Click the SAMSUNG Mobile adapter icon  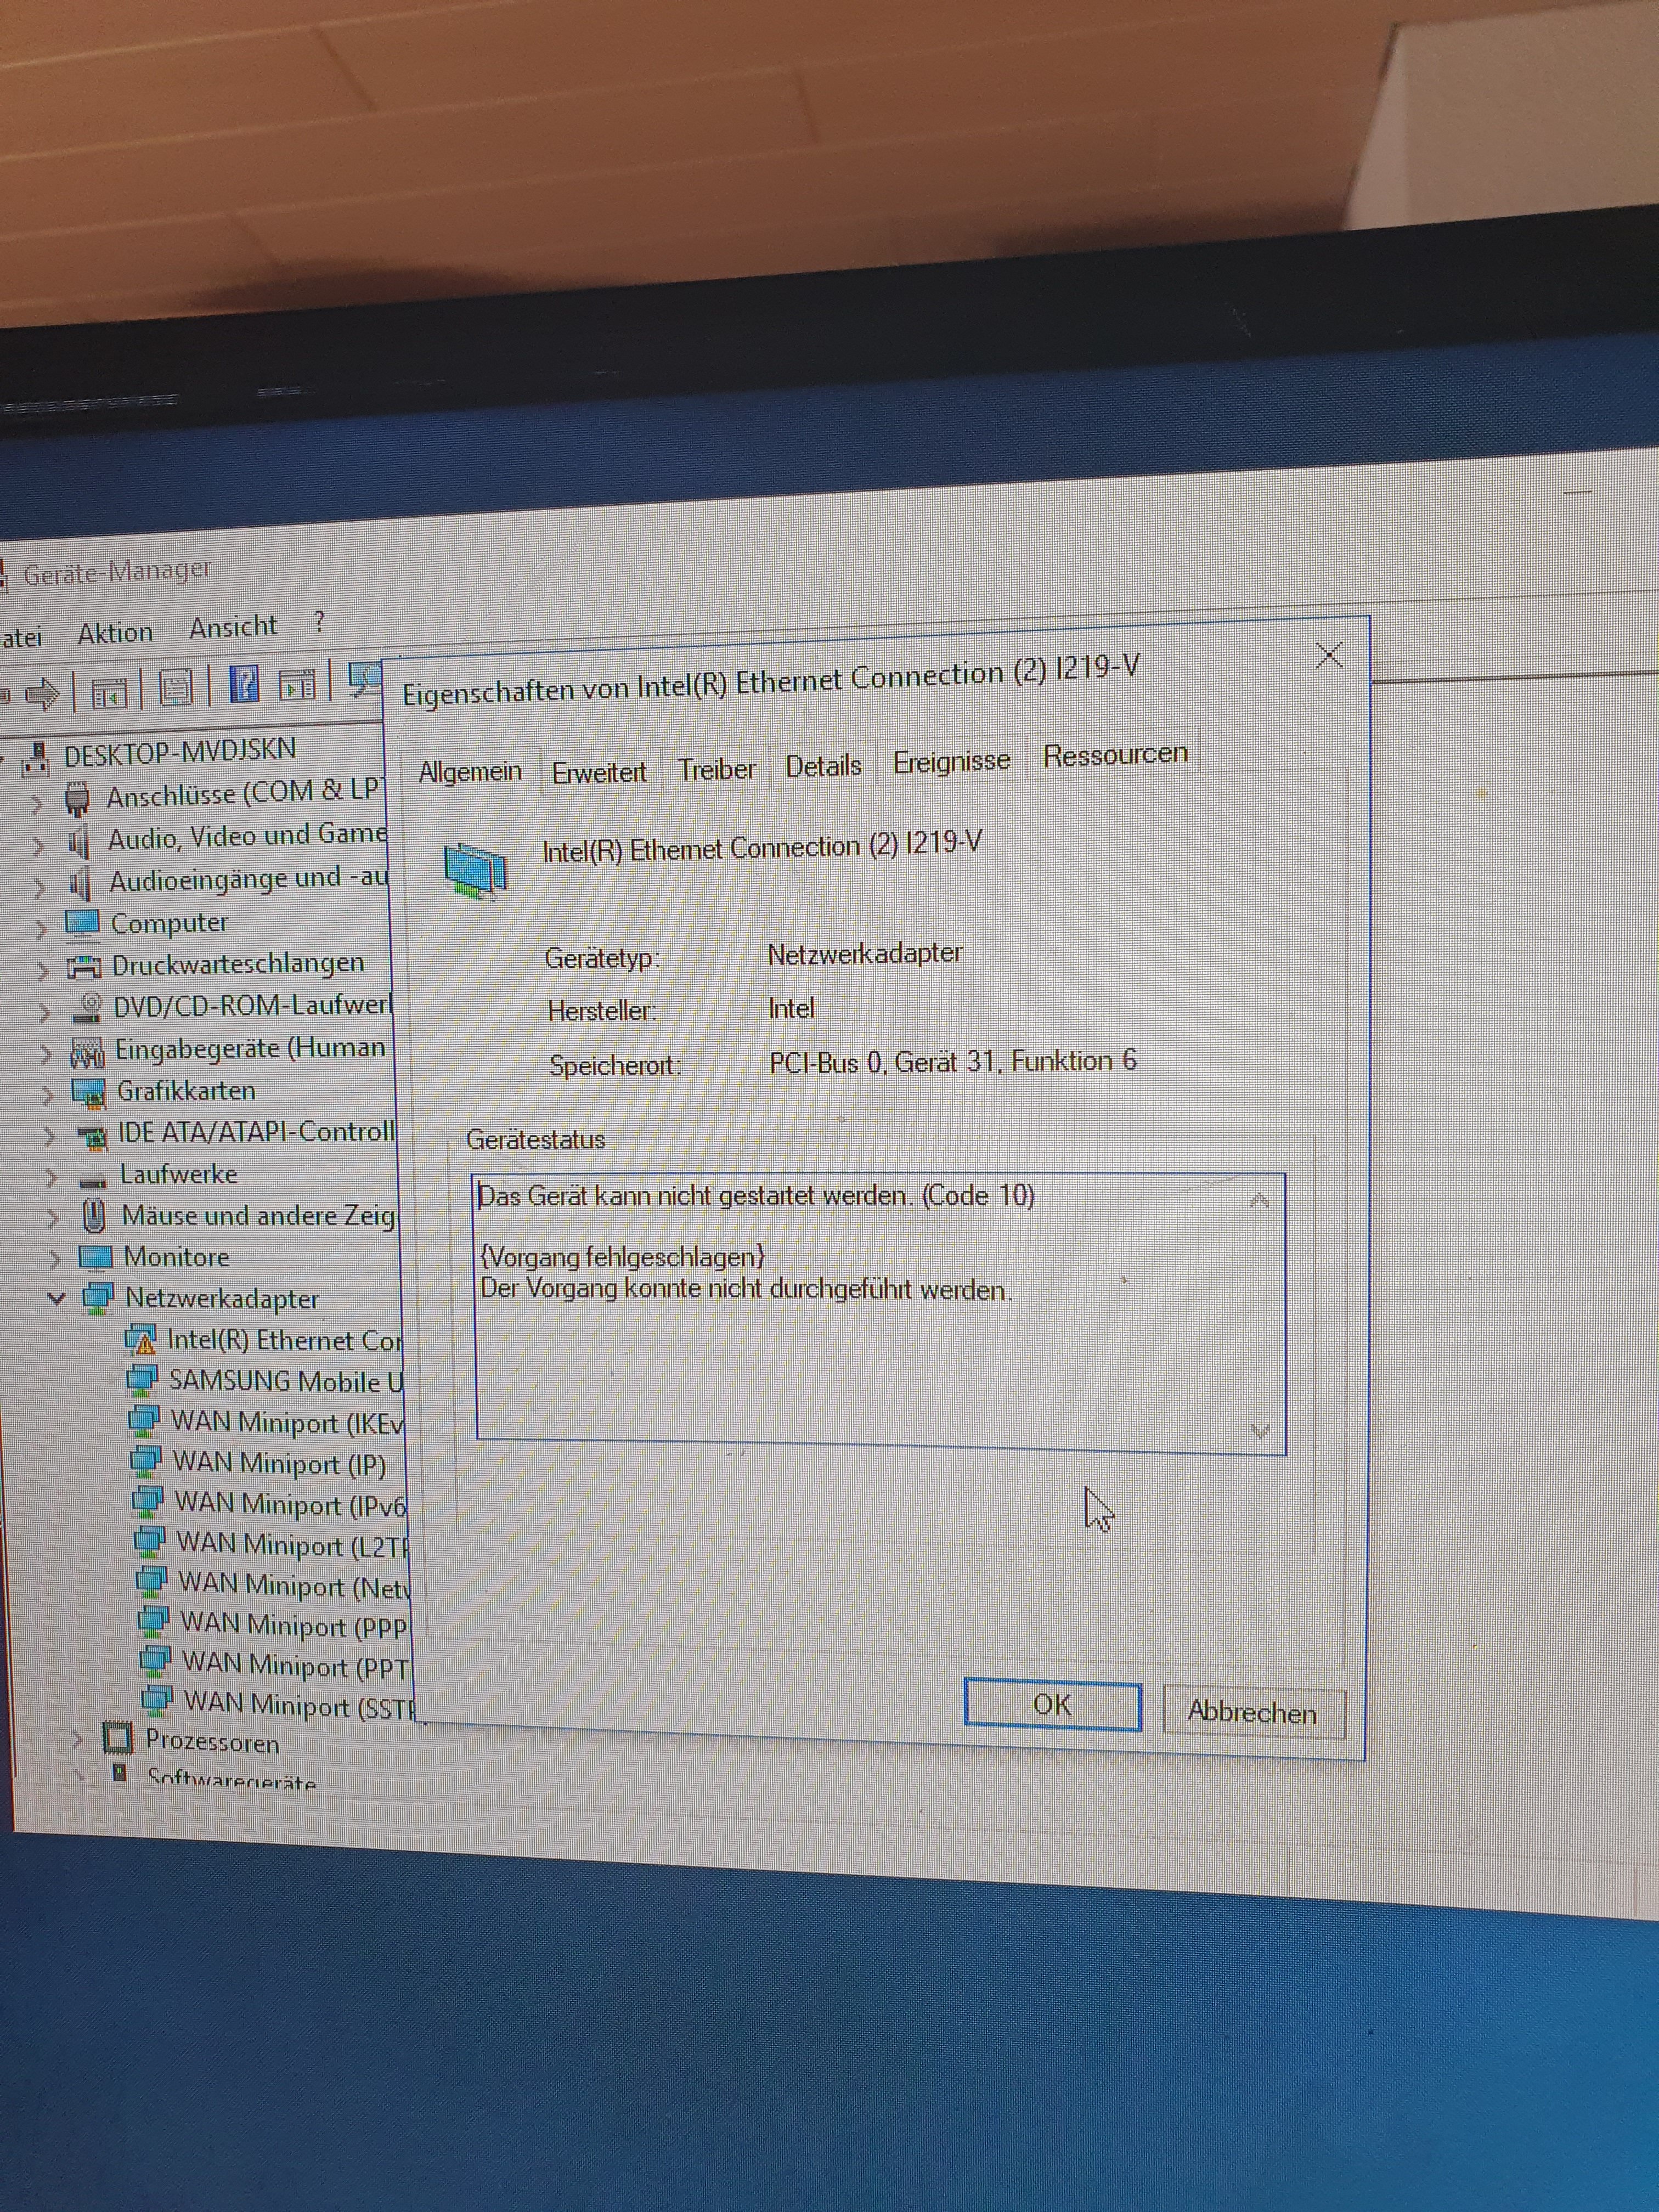142,1380
